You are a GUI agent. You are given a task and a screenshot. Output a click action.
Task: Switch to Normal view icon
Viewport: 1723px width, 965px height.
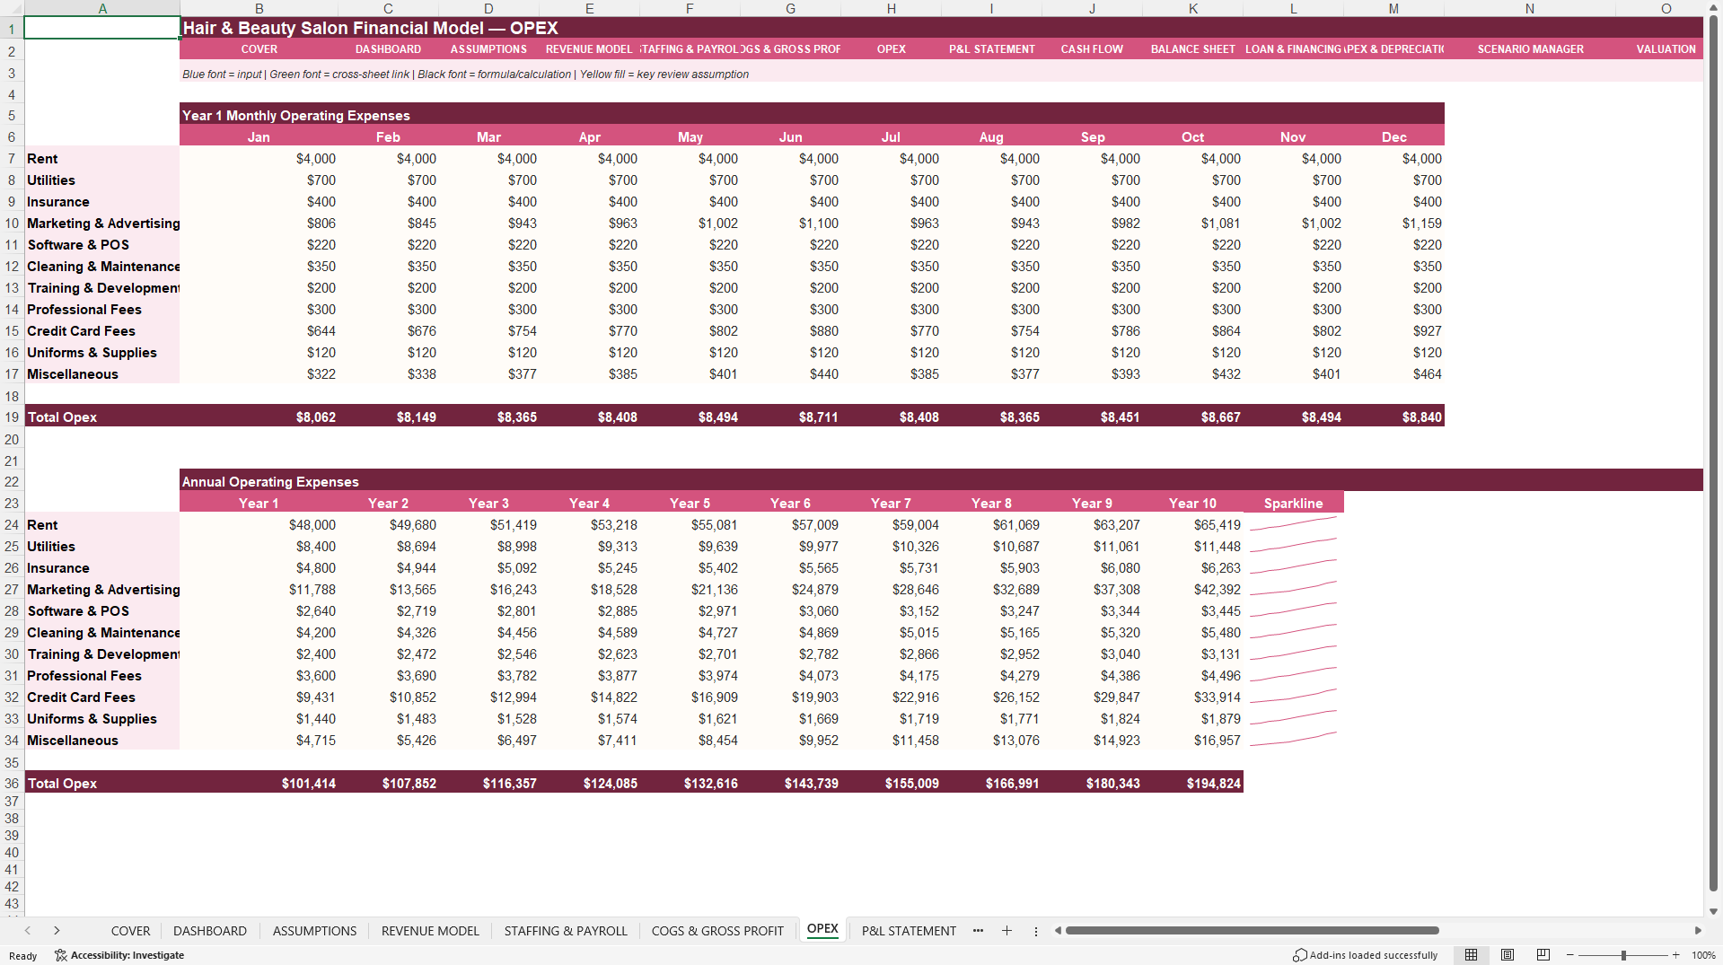(1471, 955)
